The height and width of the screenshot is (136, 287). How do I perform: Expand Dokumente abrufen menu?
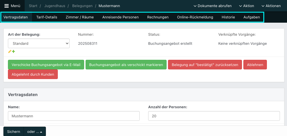(x=212, y=6)
